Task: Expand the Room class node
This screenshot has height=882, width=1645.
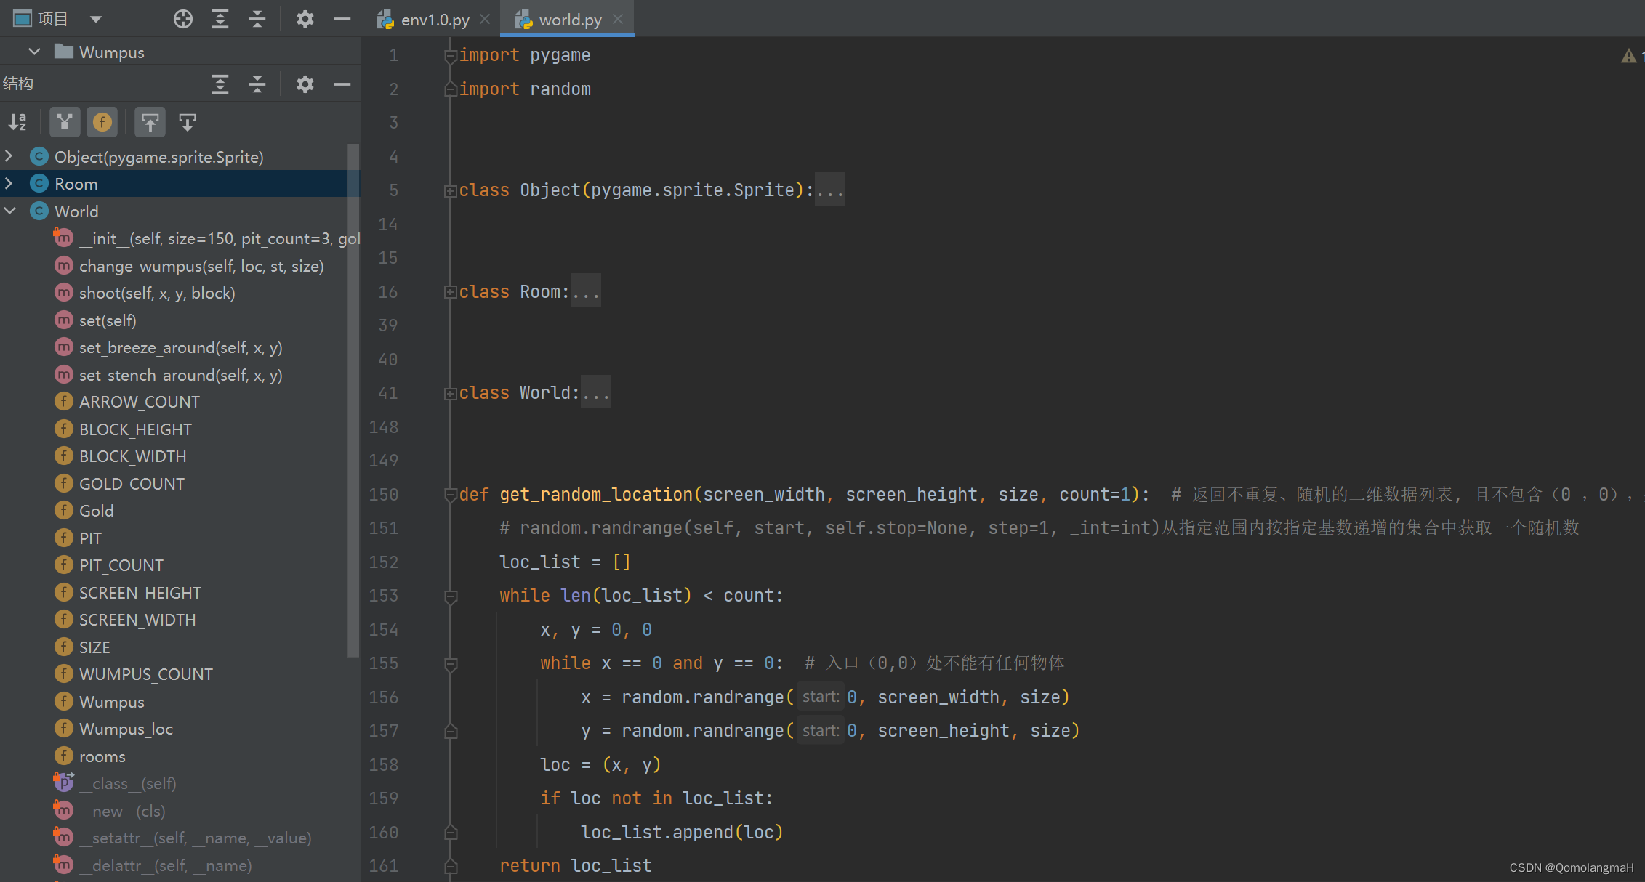Action: pyautogui.click(x=9, y=184)
